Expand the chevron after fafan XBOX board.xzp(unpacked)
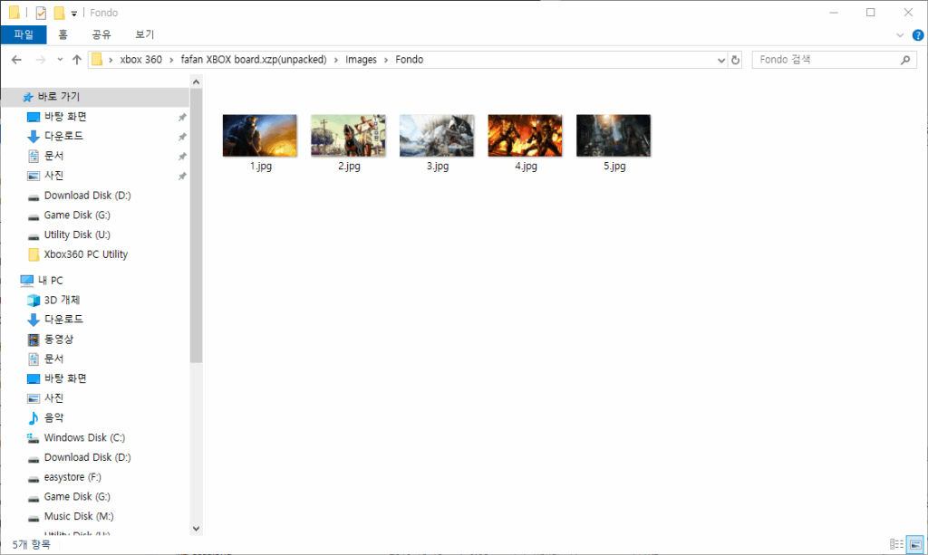Viewport: 928px width, 555px height. [336, 60]
